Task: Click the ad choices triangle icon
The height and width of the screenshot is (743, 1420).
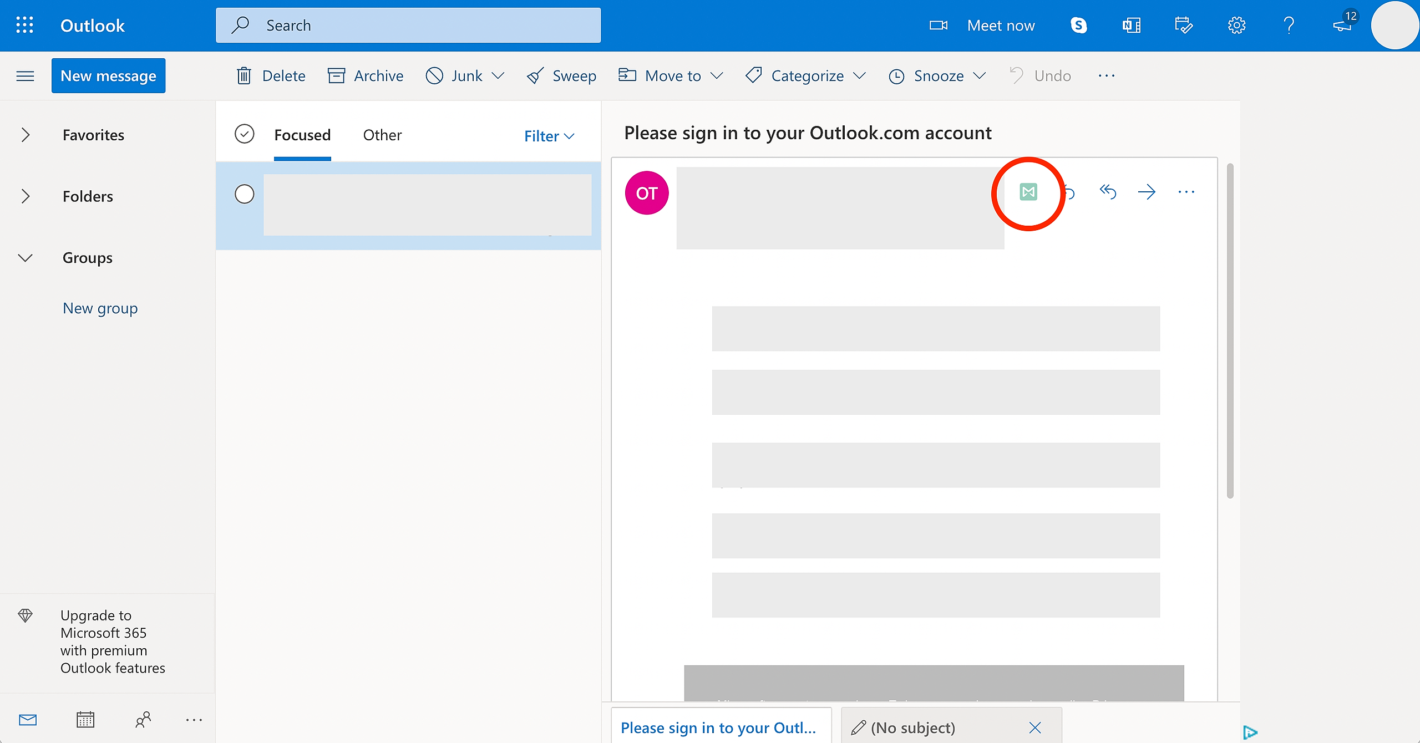Action: pyautogui.click(x=1250, y=732)
